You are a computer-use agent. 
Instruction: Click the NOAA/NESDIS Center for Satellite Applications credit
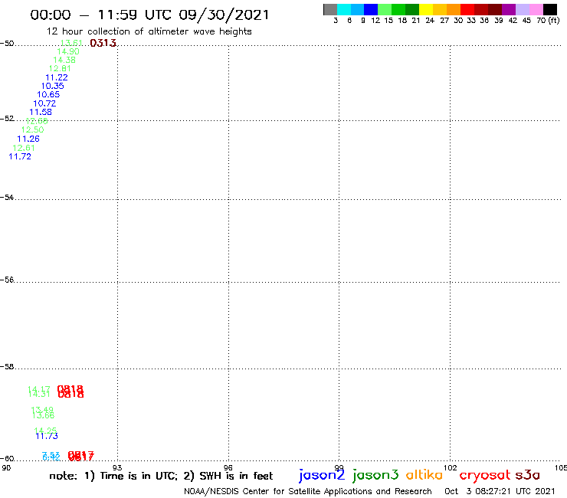[308, 491]
